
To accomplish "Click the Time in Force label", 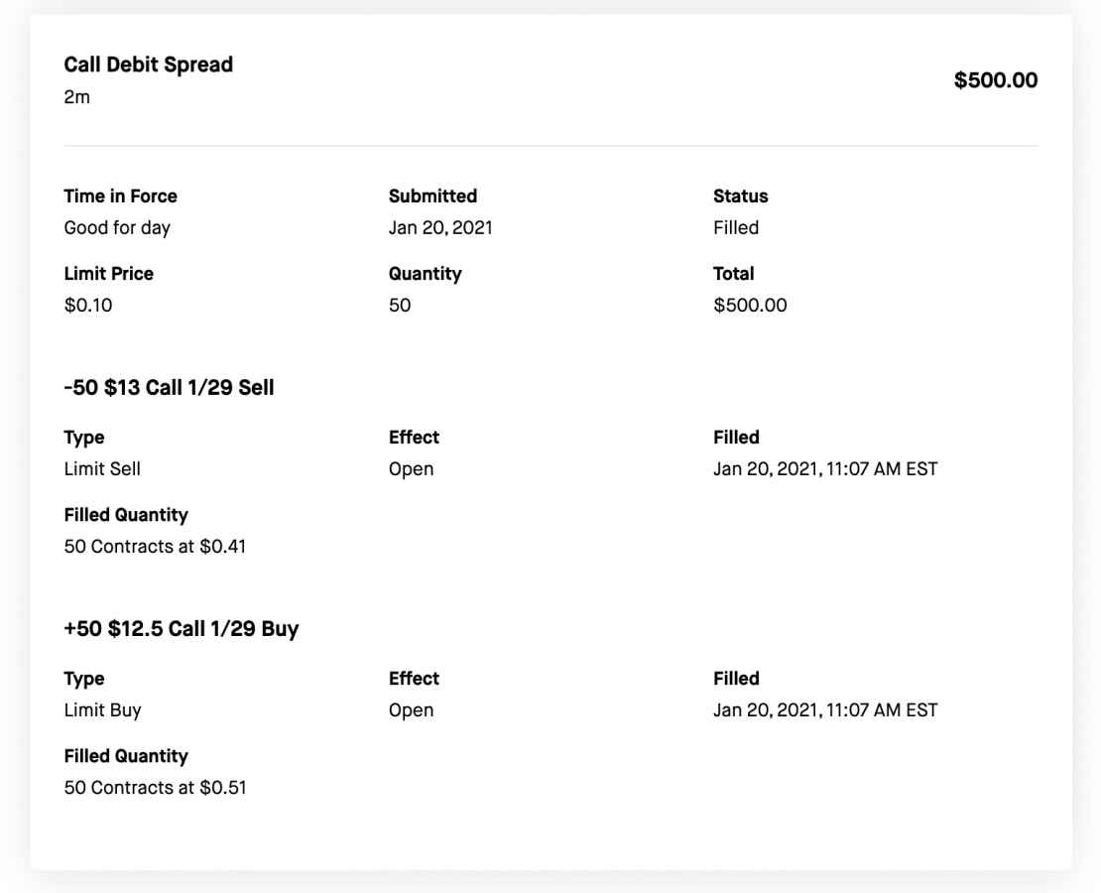I will (120, 196).
